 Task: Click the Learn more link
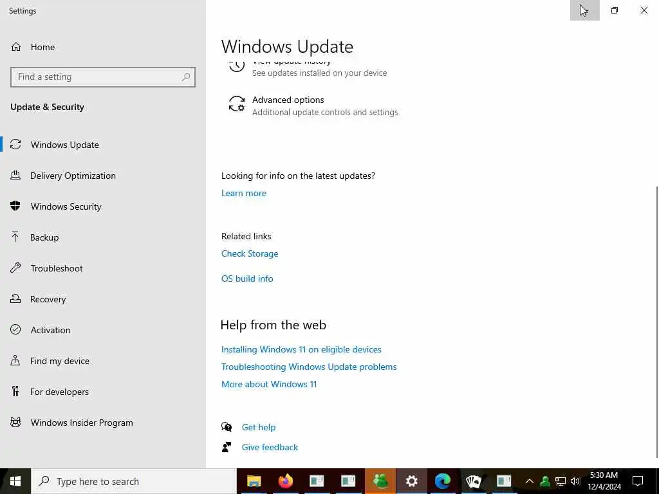pos(244,193)
